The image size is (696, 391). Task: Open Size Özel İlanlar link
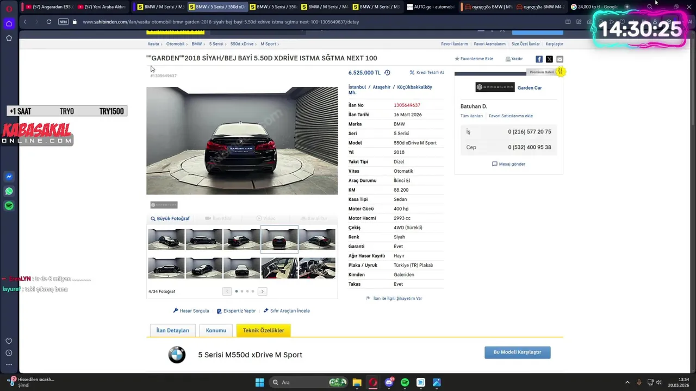point(526,44)
